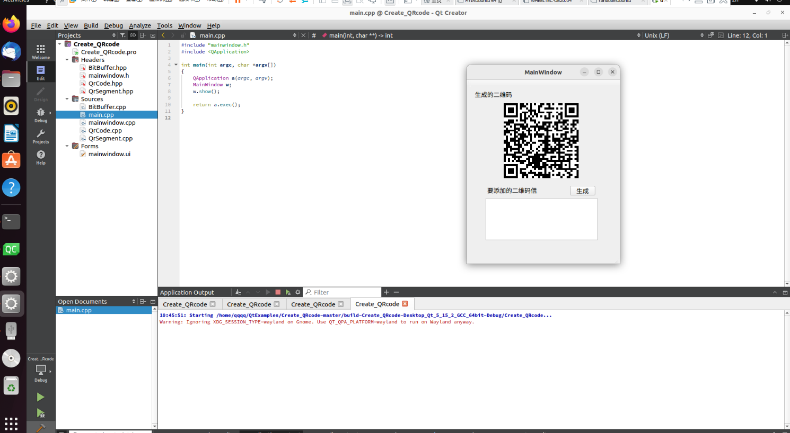This screenshot has width=790, height=433.
Task: Open Projects mode with wrench icon
Action: coord(41,136)
